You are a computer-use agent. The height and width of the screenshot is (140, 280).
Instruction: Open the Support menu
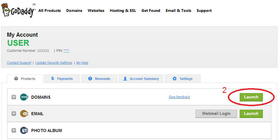point(204,10)
